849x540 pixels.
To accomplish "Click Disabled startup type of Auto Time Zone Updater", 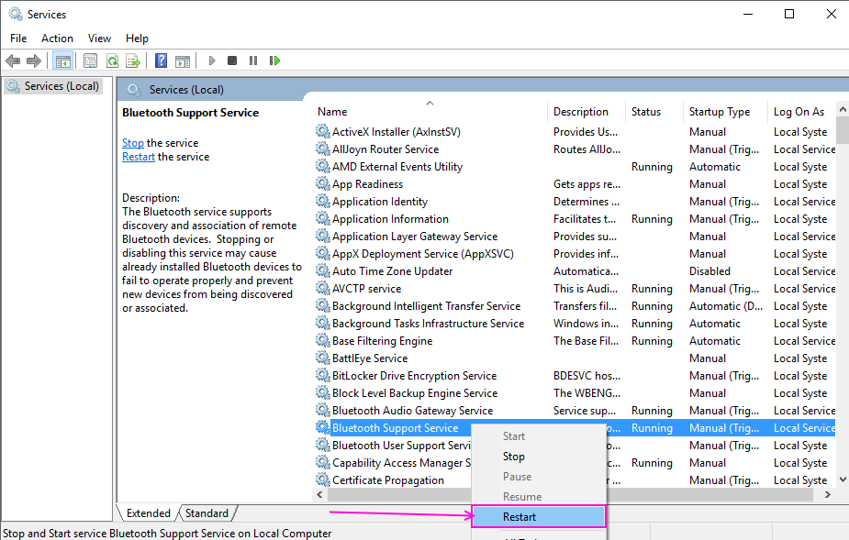I will pyautogui.click(x=709, y=271).
